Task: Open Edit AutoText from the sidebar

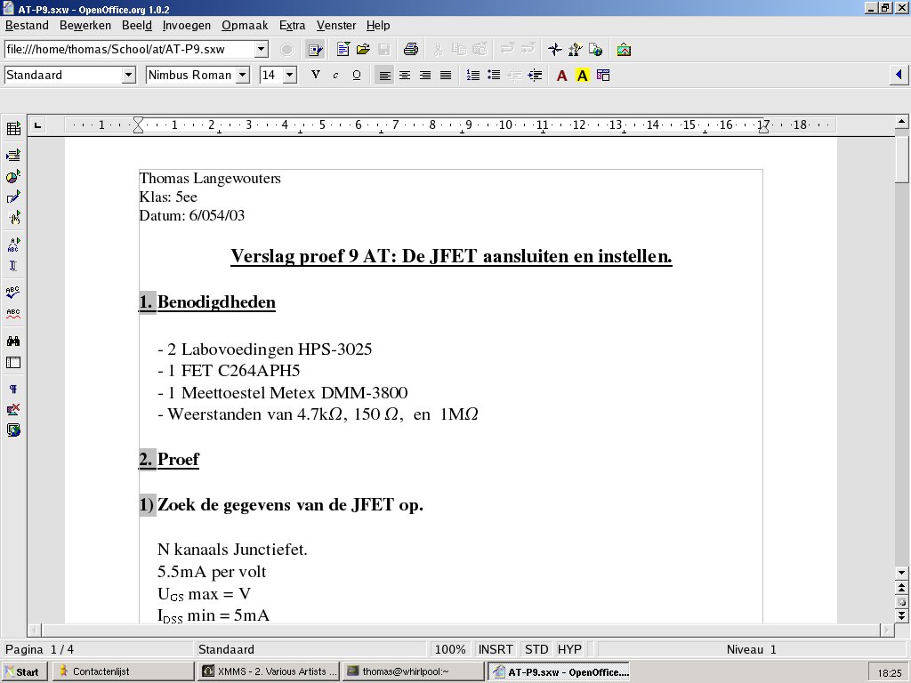Action: 13,245
